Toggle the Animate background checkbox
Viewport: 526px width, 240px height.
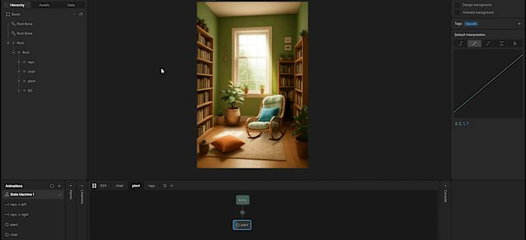point(457,12)
